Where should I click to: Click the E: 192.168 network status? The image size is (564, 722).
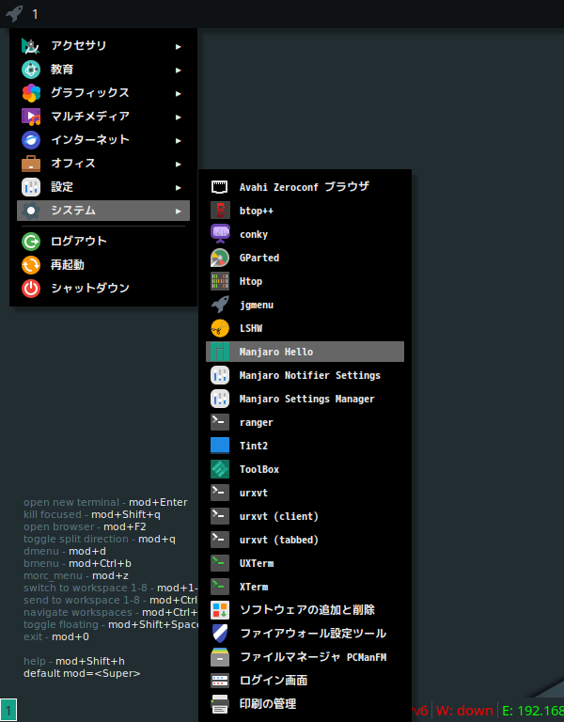pyautogui.click(x=533, y=711)
